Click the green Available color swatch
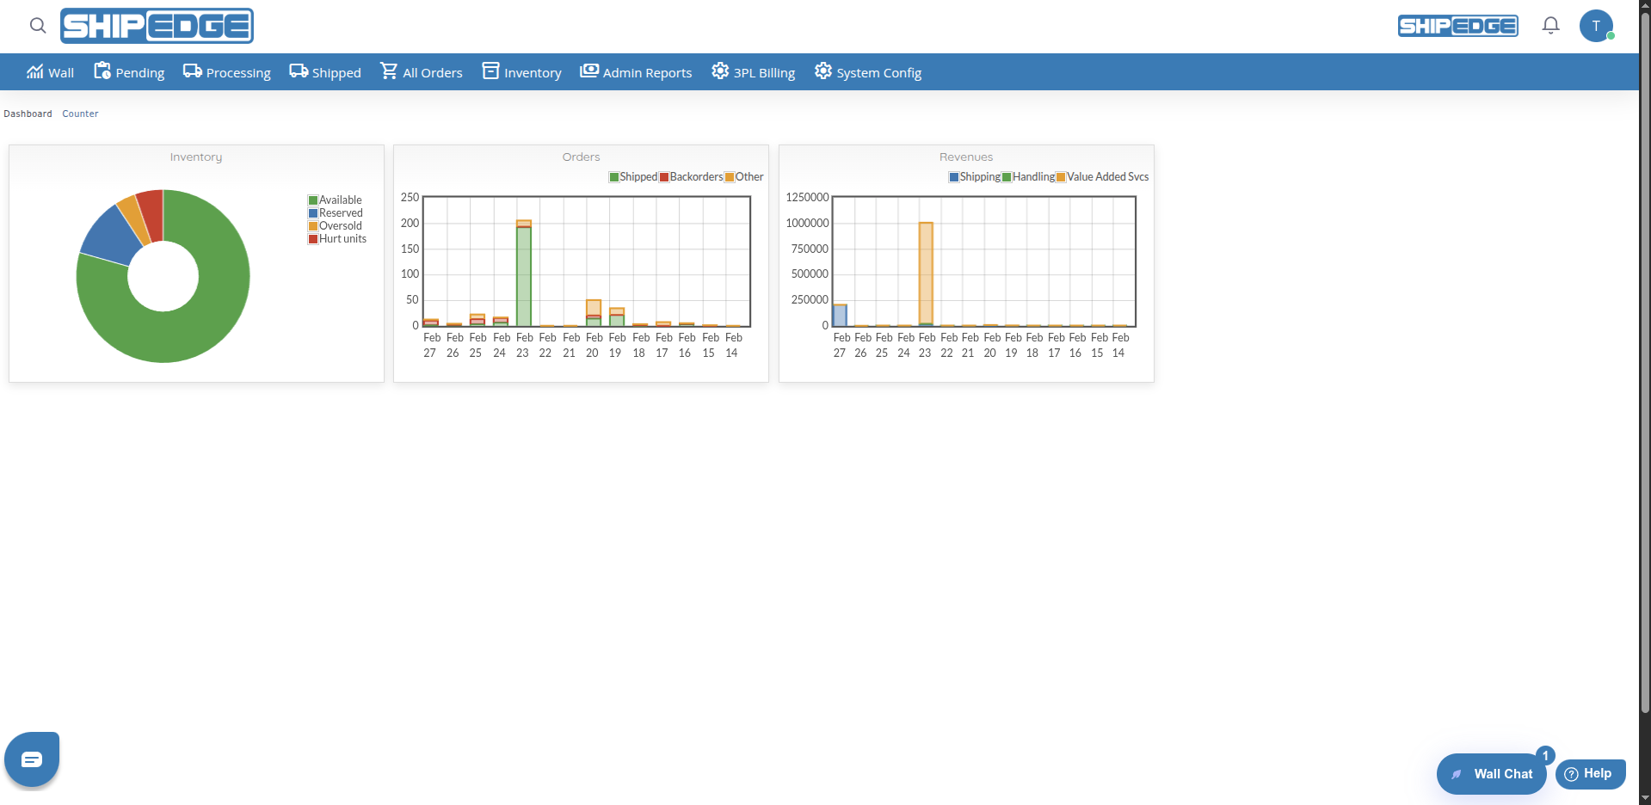This screenshot has width=1651, height=805. (313, 200)
